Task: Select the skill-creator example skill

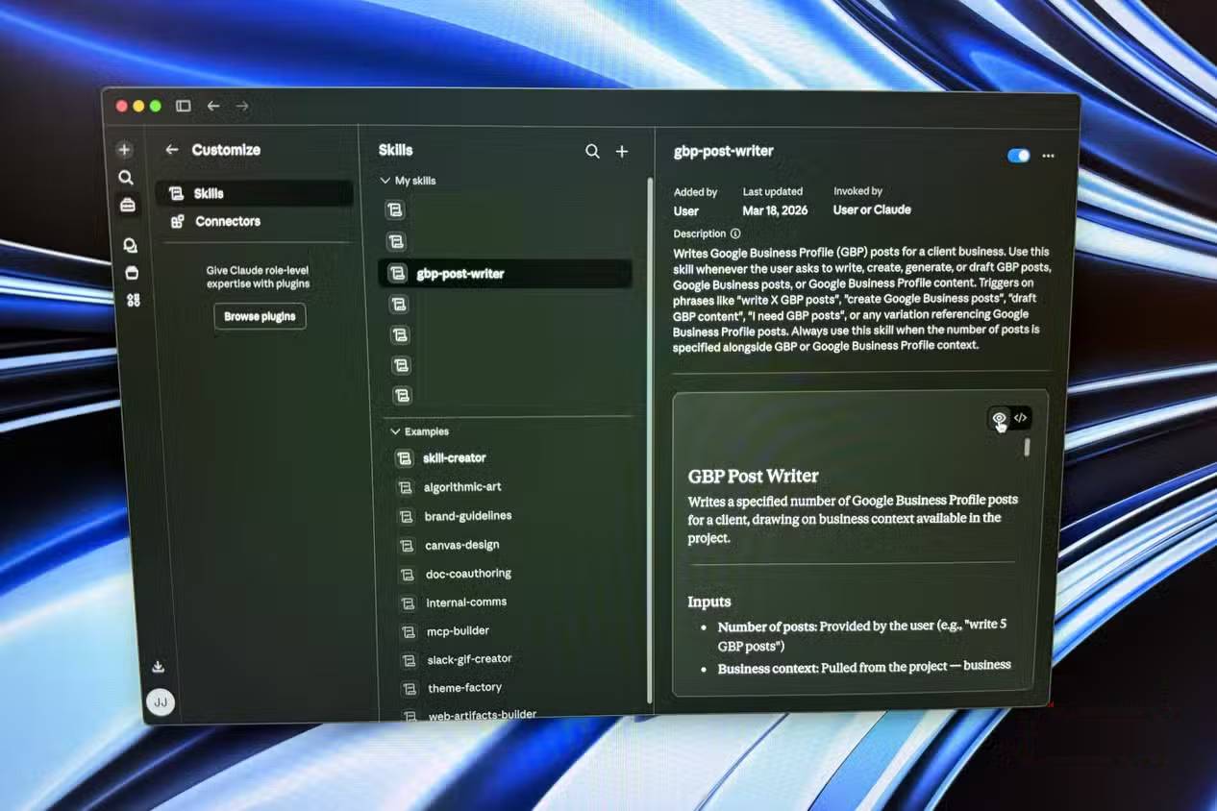Action: pos(511,458)
